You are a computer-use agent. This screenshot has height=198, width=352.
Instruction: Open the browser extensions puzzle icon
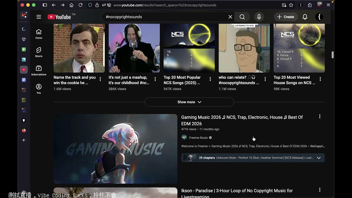[x=310, y=5]
